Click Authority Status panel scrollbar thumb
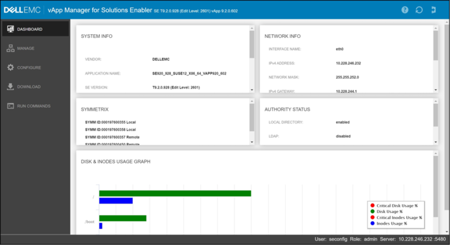 tap(436, 115)
